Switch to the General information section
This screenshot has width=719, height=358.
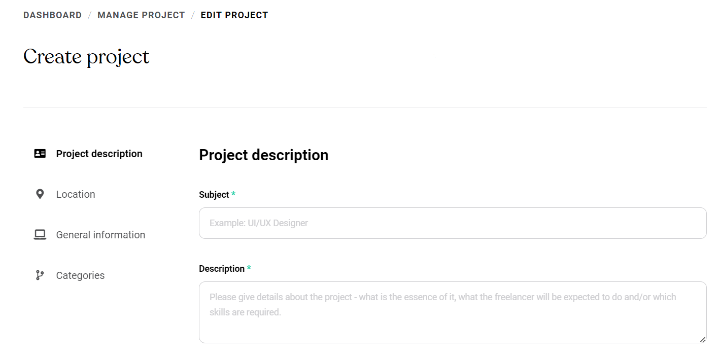(x=100, y=235)
